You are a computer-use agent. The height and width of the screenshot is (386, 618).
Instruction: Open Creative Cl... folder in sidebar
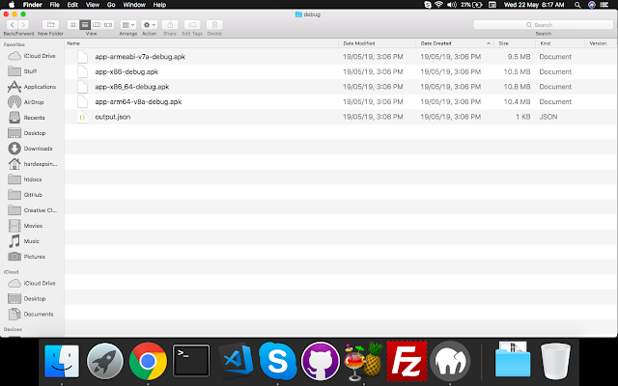click(32, 210)
